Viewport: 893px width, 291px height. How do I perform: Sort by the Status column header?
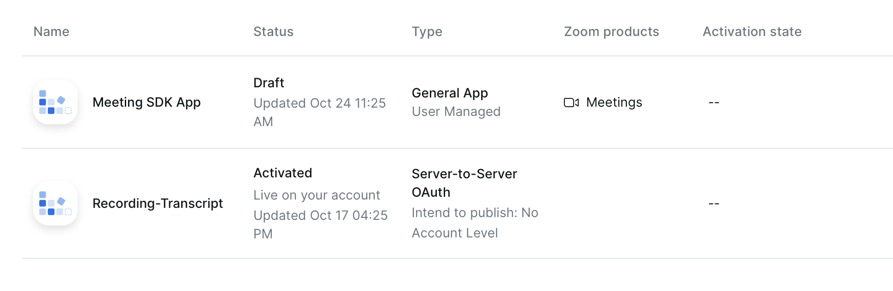coord(273,31)
